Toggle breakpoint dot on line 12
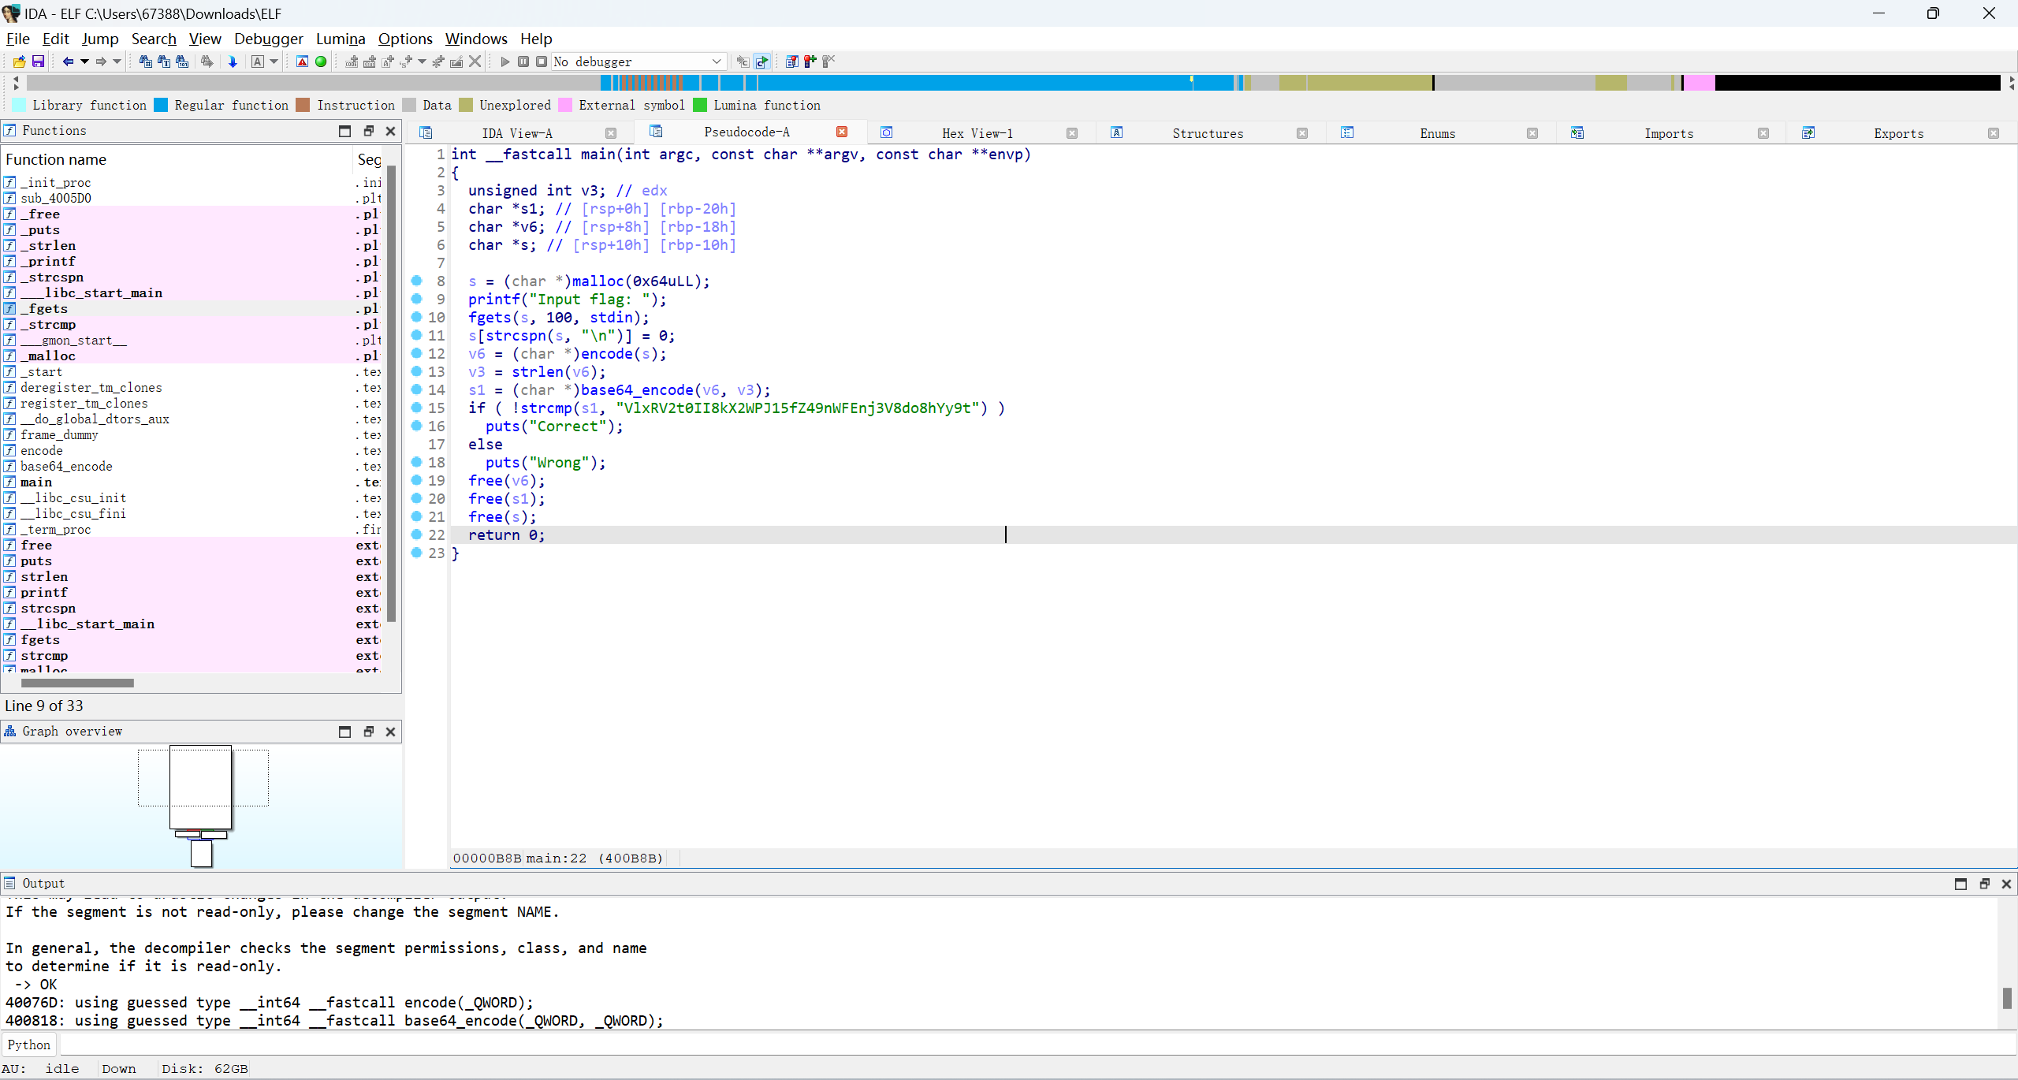The image size is (2018, 1080). 417,353
